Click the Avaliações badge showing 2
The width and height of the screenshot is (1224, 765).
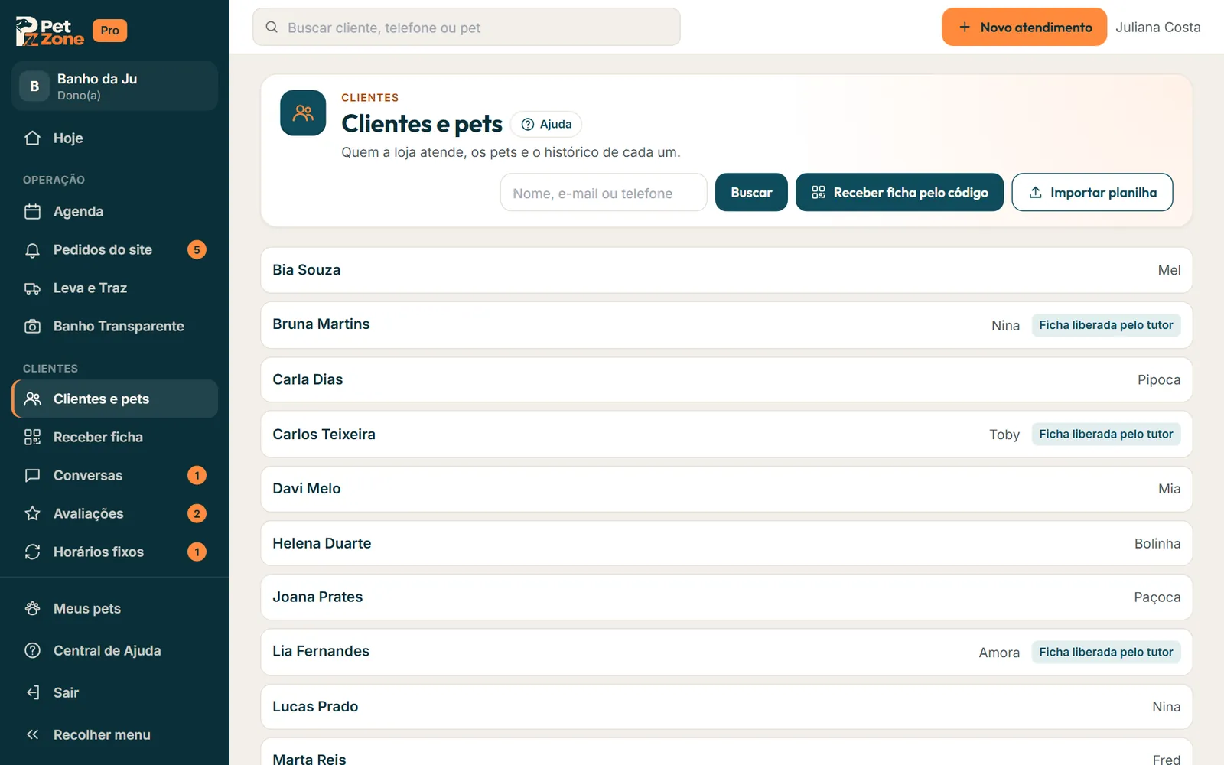(x=197, y=514)
